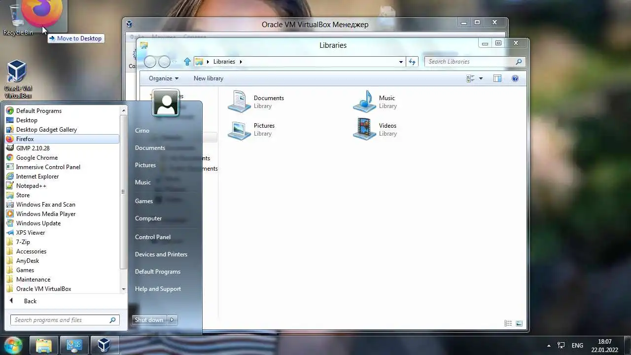Screen dimensions: 631x355
Task: Open Explorer help icon
Action: (x=515, y=78)
